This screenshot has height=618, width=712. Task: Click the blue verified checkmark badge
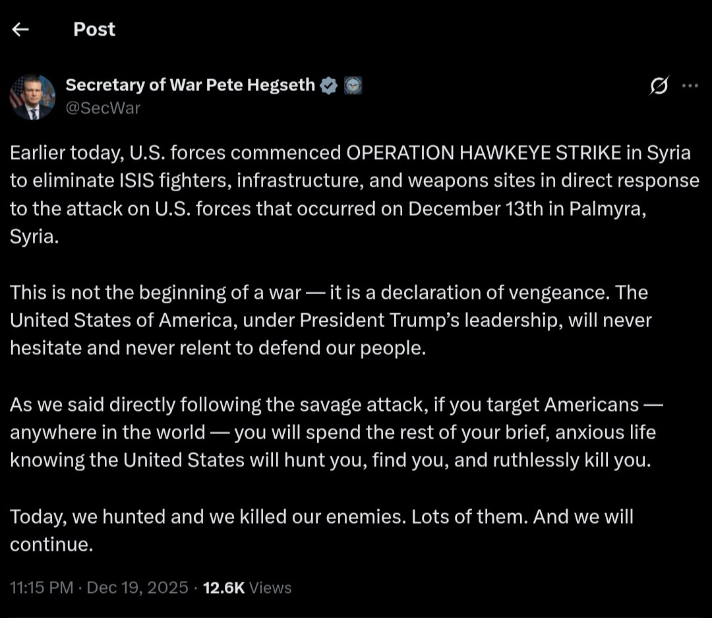[x=328, y=85]
